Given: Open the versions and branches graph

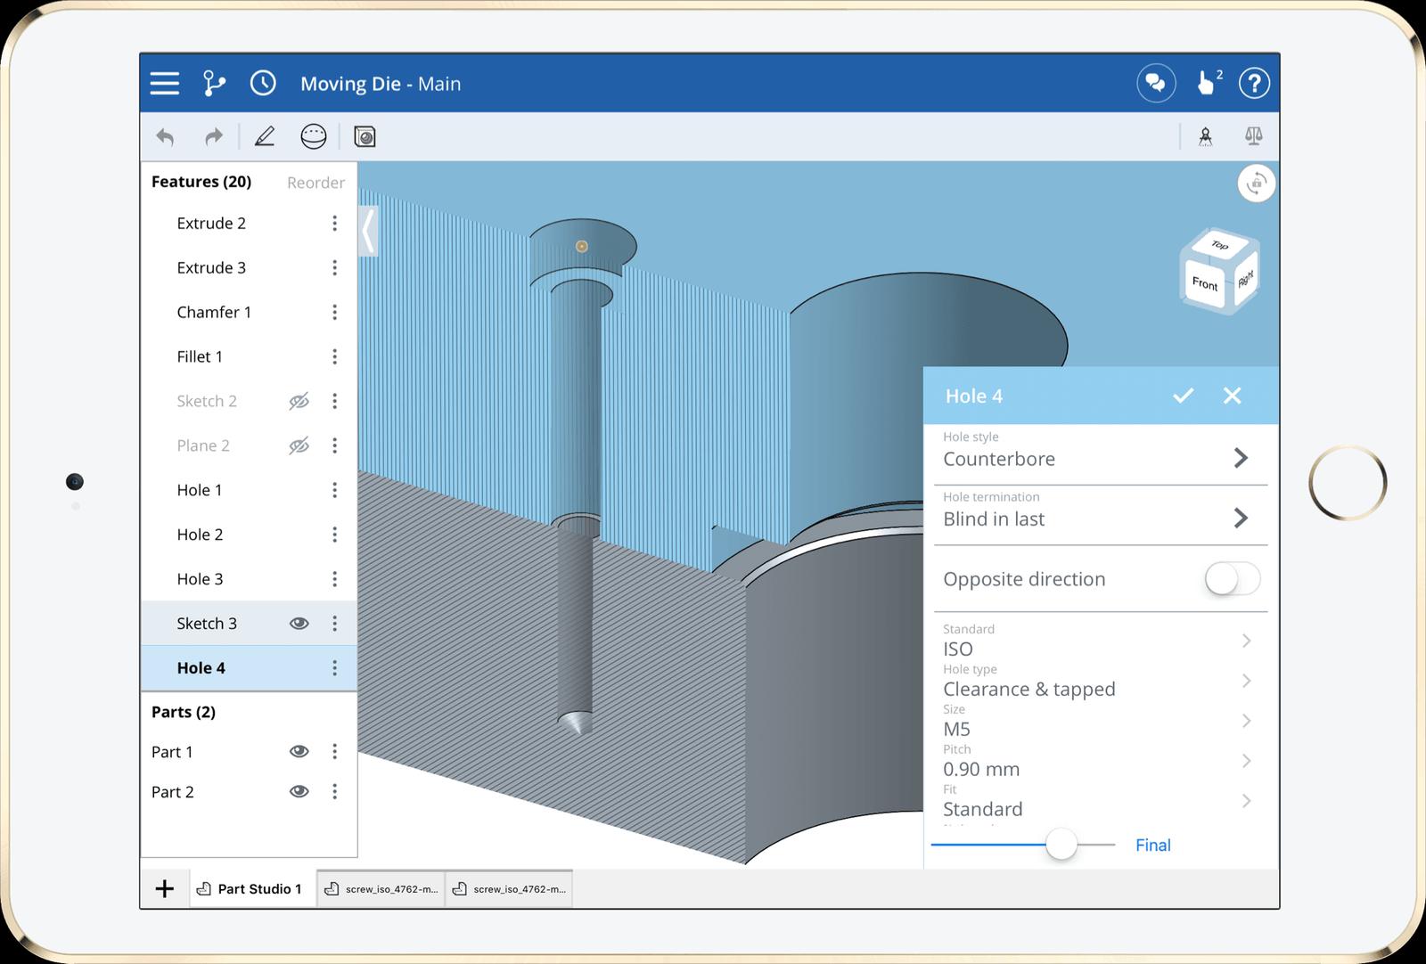Looking at the screenshot, I should [x=214, y=84].
